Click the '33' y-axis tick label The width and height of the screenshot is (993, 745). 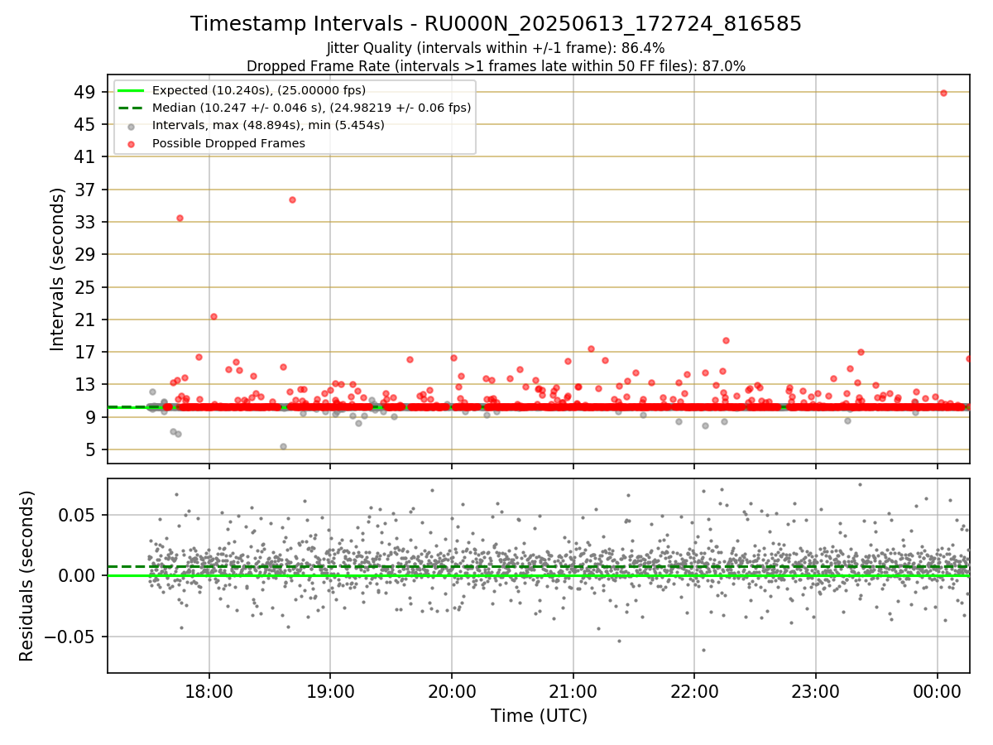pyautogui.click(x=87, y=222)
